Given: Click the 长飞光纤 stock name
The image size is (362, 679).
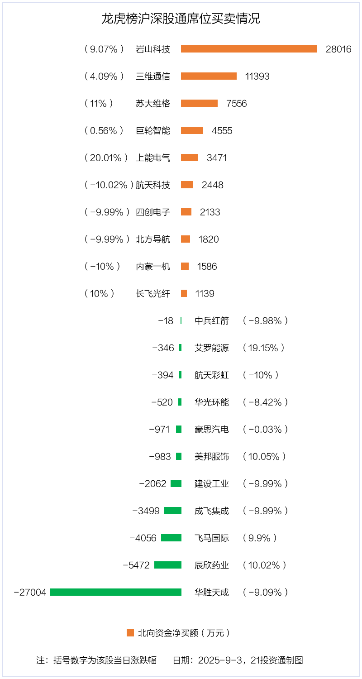Looking at the screenshot, I should [x=153, y=293].
